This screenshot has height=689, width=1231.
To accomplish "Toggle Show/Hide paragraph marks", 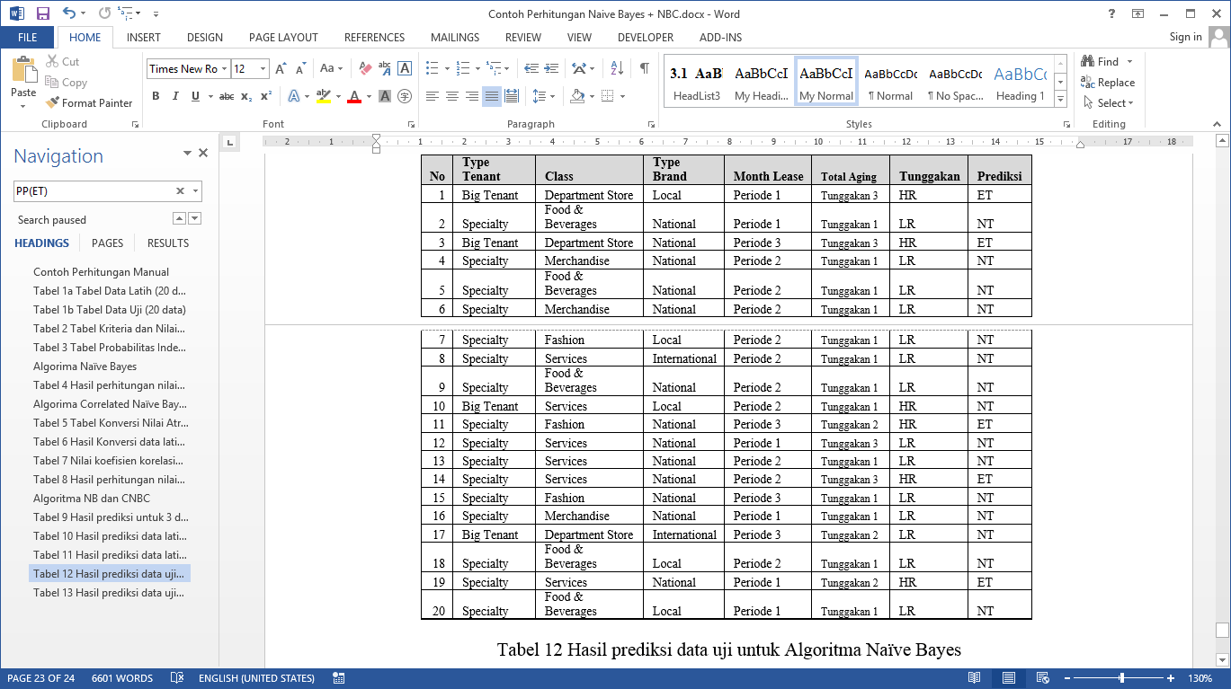I will point(644,68).
